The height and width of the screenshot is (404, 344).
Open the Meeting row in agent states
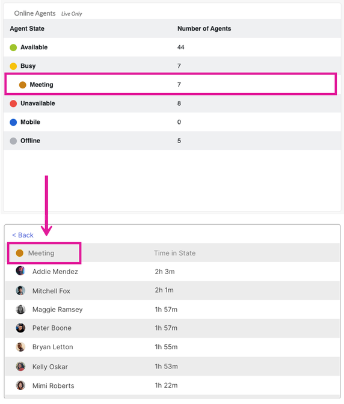click(x=171, y=85)
